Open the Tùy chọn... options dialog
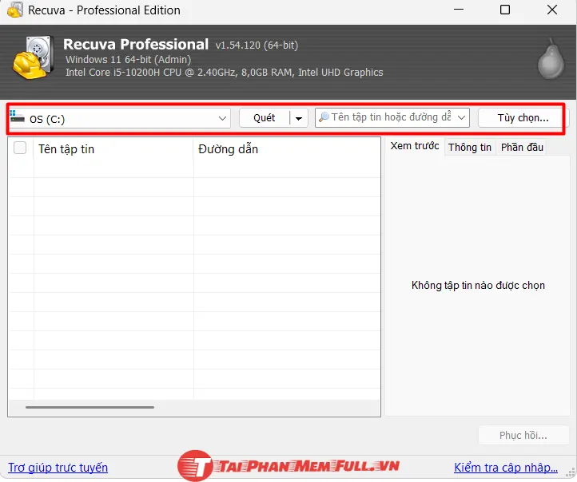The image size is (577, 482). (523, 118)
